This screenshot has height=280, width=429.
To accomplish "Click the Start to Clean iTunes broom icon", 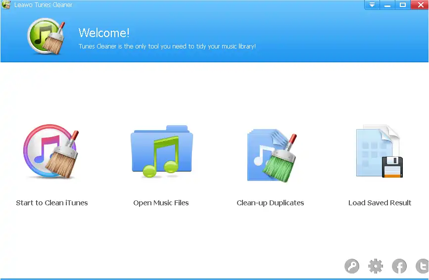I will click(x=51, y=152).
